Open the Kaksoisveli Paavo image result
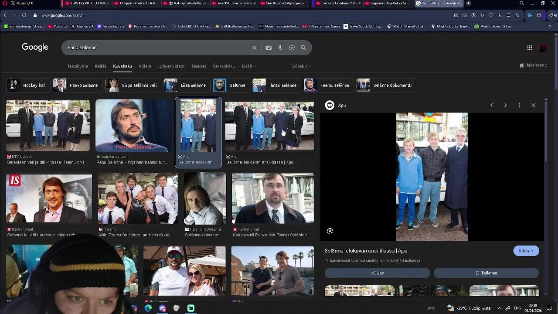The height and width of the screenshot is (314, 558). (272, 198)
